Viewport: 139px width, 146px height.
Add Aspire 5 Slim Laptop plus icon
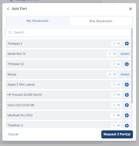point(127,84)
